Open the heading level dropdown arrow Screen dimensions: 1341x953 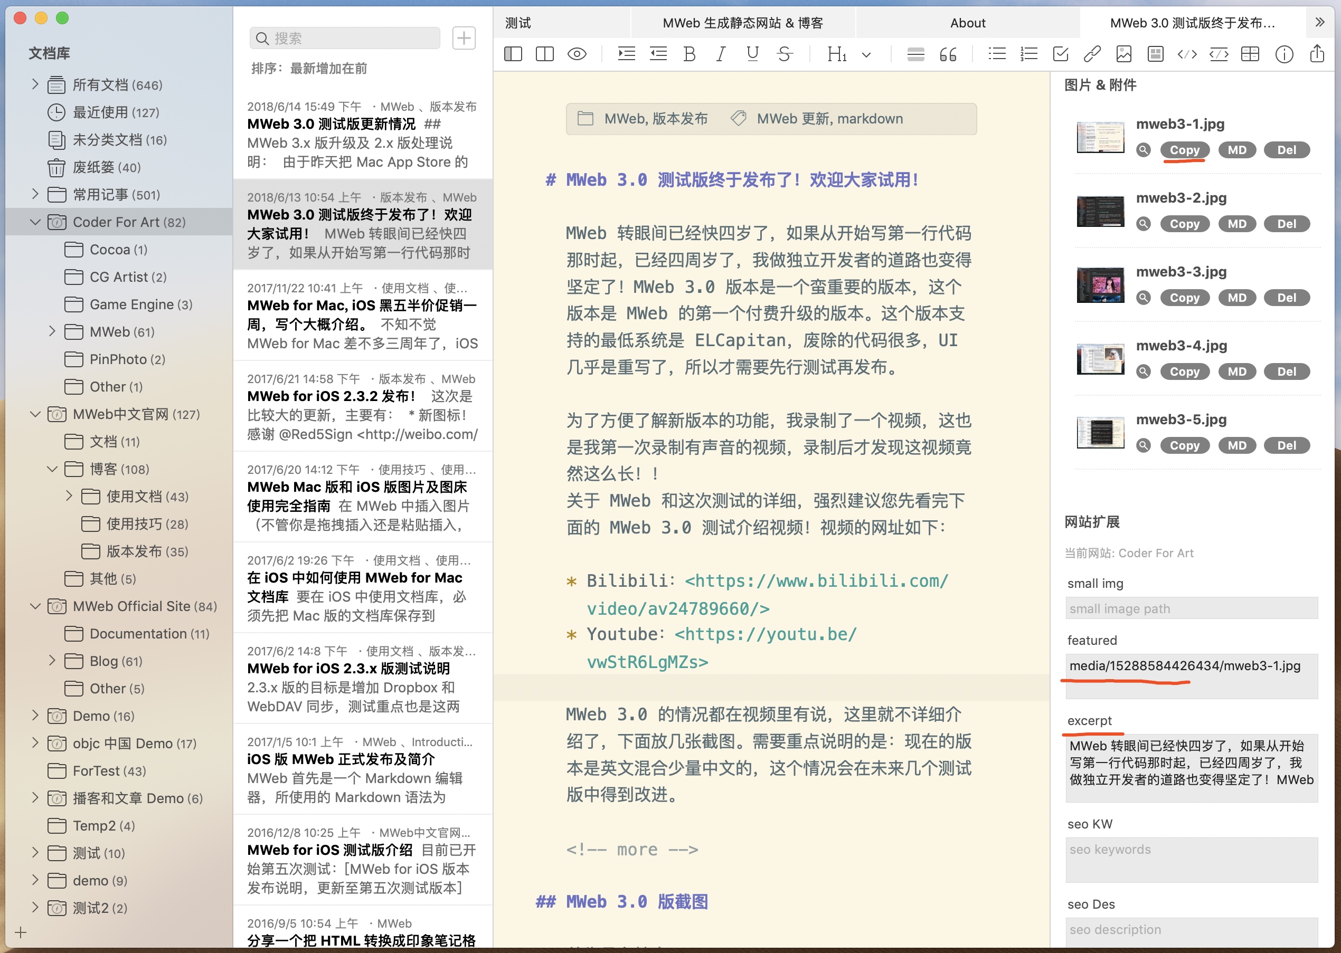[x=866, y=55]
